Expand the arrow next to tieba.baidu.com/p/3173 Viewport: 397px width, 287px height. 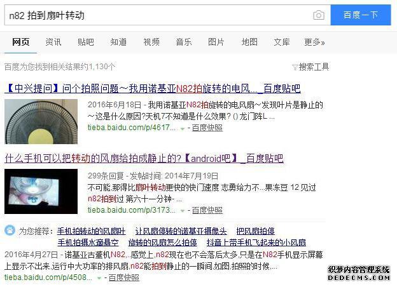(x=183, y=211)
